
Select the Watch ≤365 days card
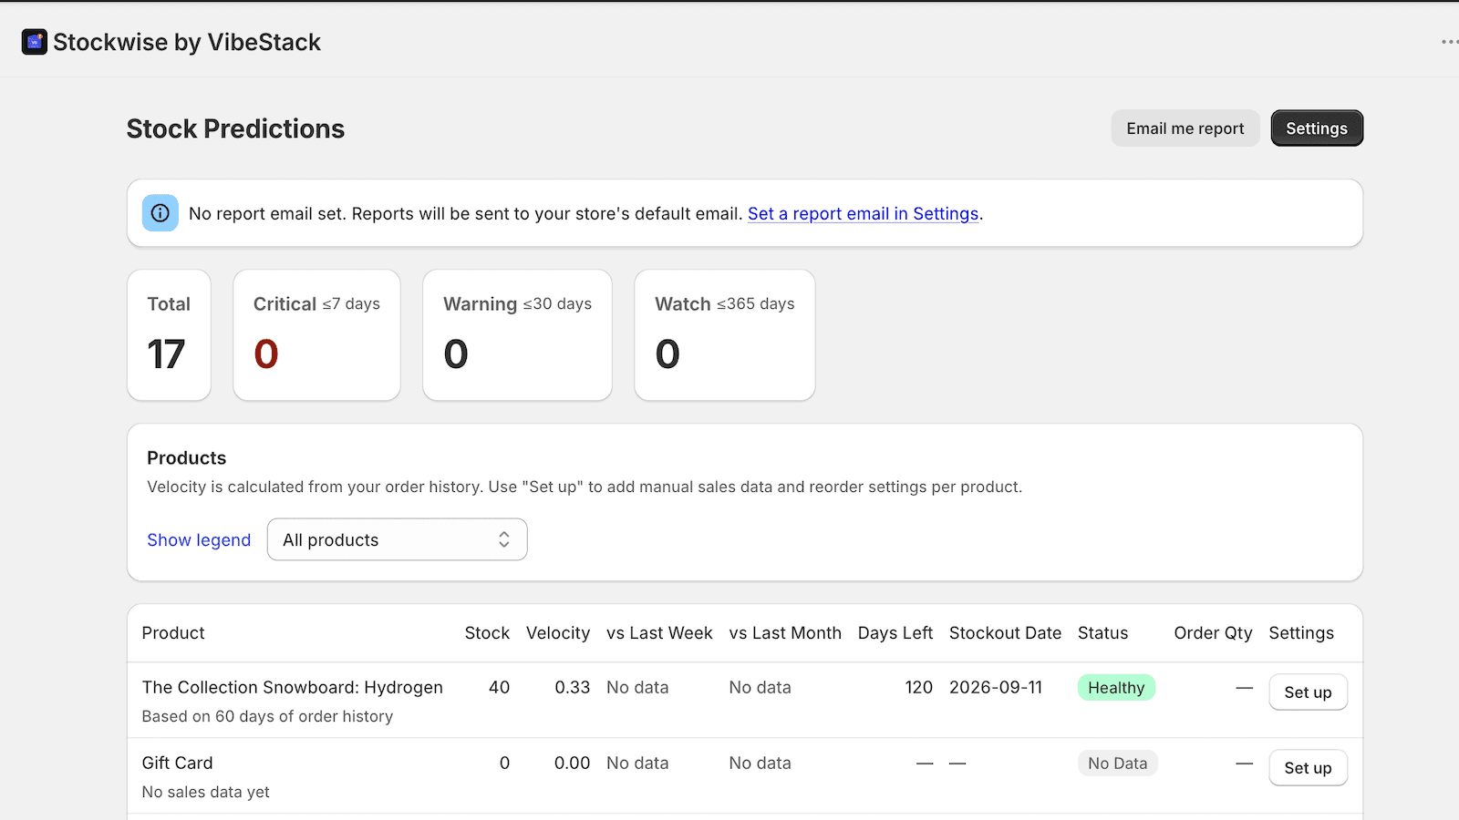click(x=725, y=334)
